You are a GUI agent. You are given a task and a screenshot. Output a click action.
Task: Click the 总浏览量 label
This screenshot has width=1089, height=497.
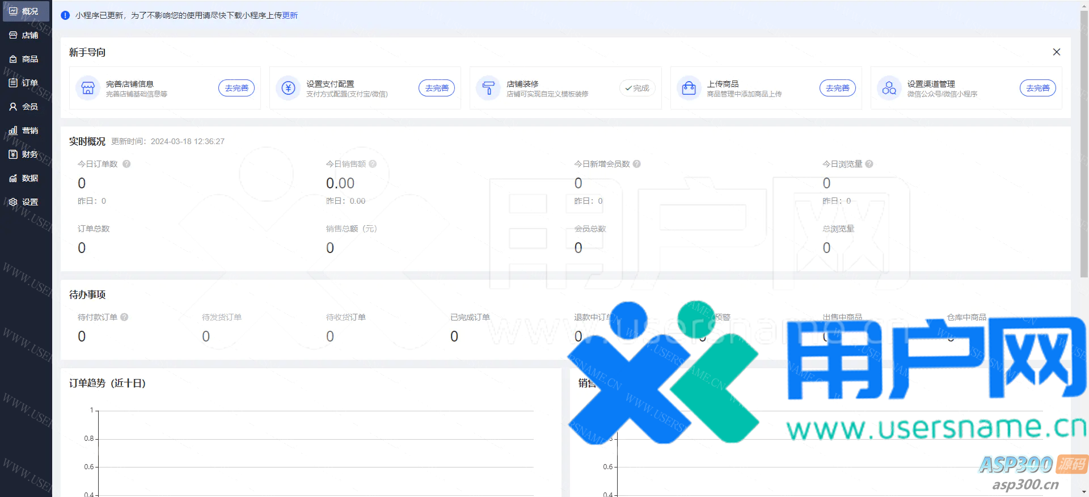pyautogui.click(x=839, y=229)
